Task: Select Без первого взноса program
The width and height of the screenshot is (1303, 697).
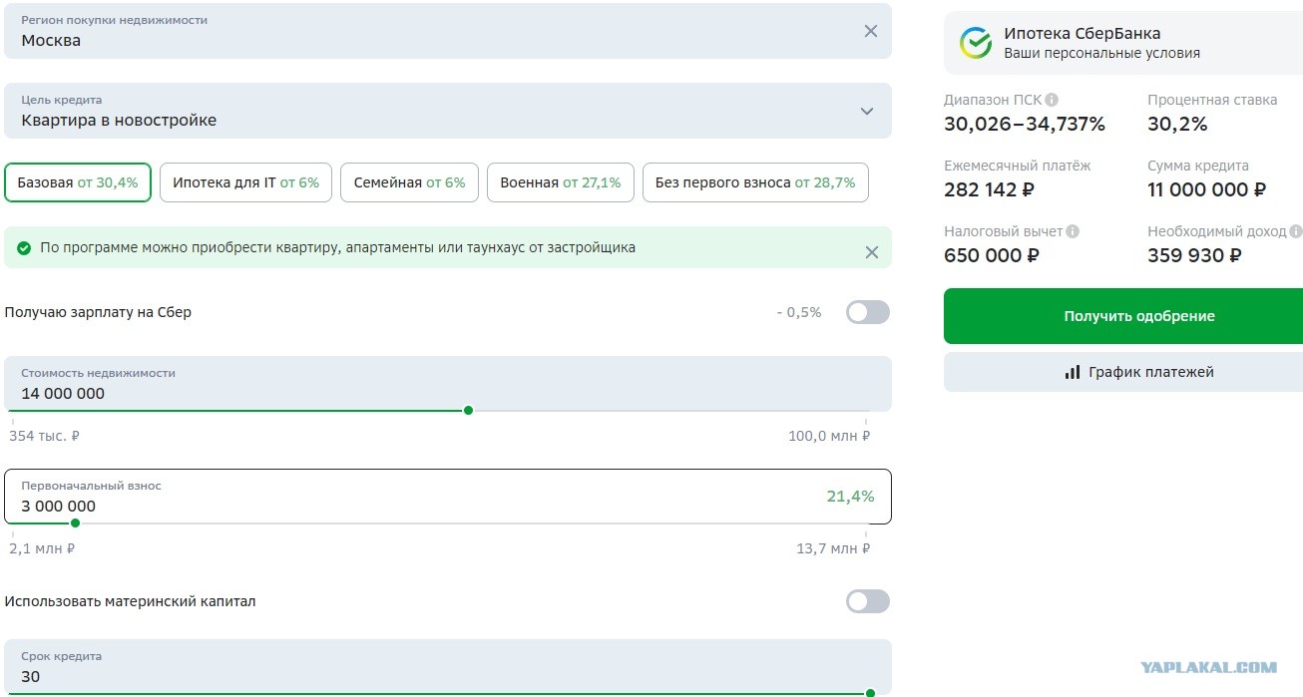Action: [755, 182]
